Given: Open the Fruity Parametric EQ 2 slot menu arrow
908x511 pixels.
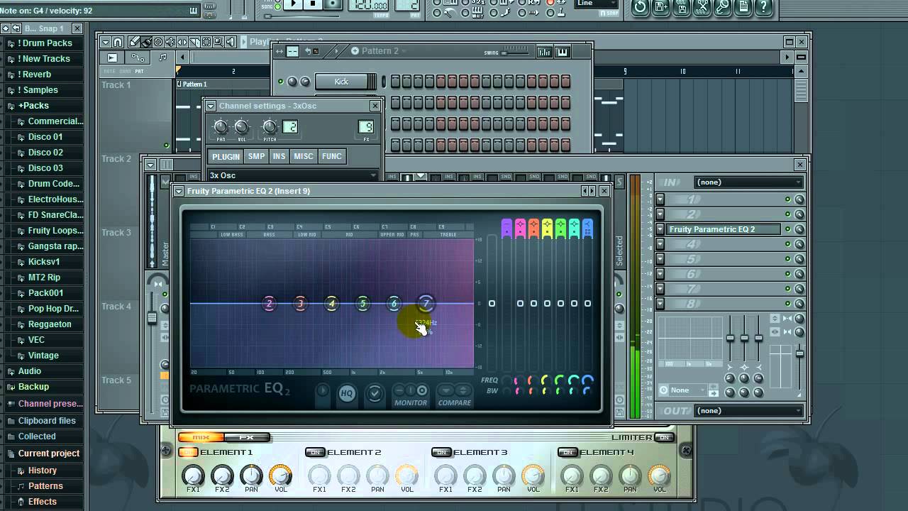Looking at the screenshot, I should [660, 229].
